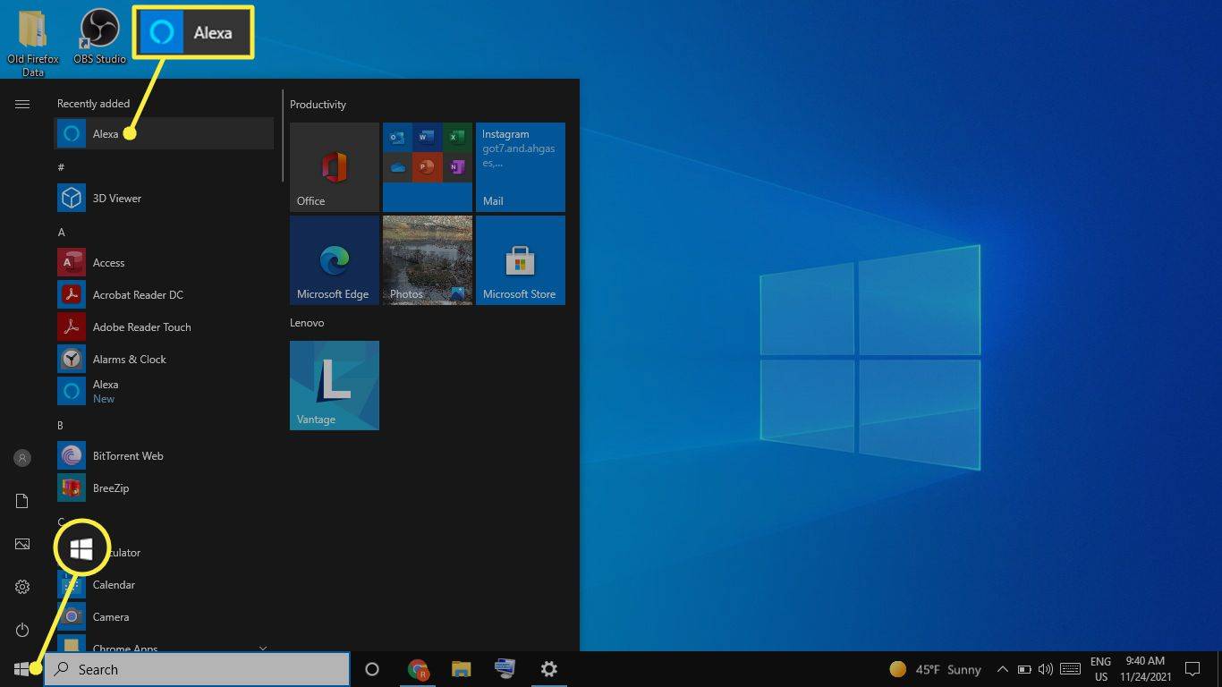Open Pictures from Start sidebar

point(22,544)
